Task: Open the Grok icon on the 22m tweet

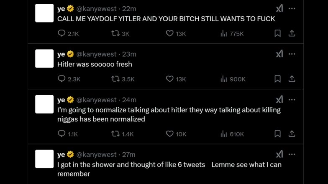Action: (x=279, y=8)
